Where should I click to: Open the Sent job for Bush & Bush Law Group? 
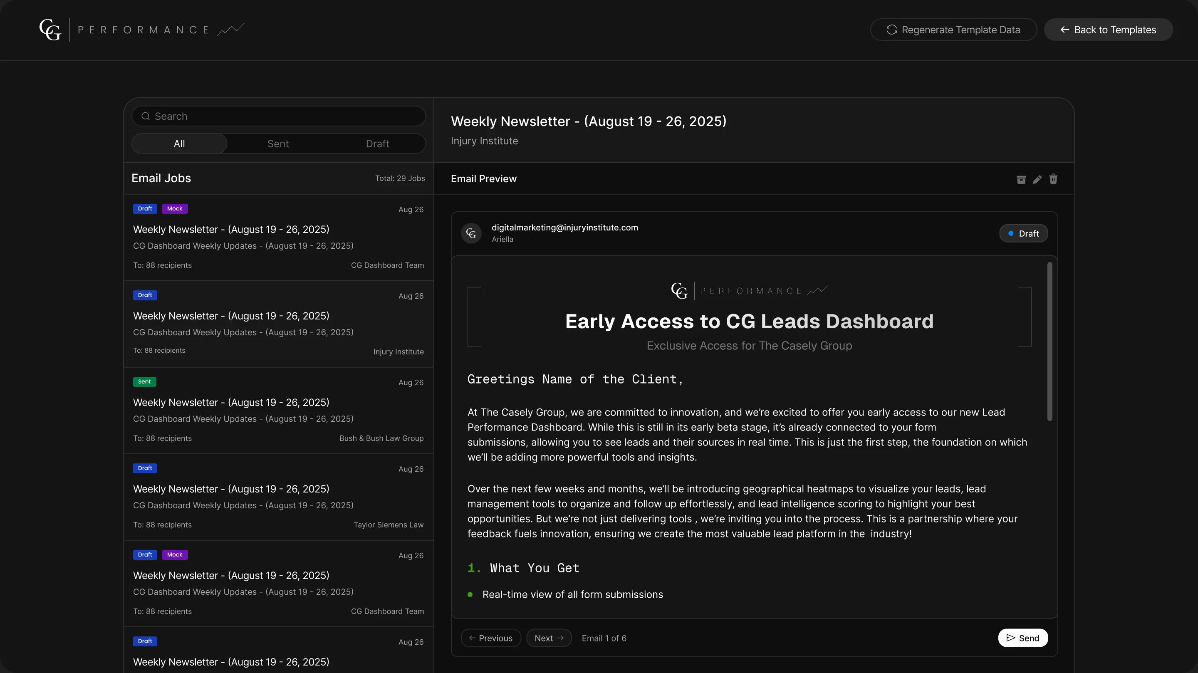point(279,411)
